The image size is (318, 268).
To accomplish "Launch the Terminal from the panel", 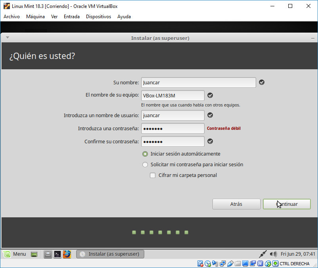I will (57, 254).
